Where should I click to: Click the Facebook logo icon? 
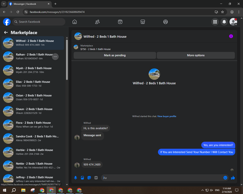[7, 22]
